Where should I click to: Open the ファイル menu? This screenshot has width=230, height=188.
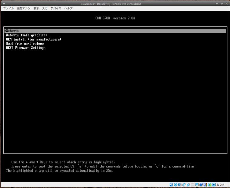pos(8,8)
